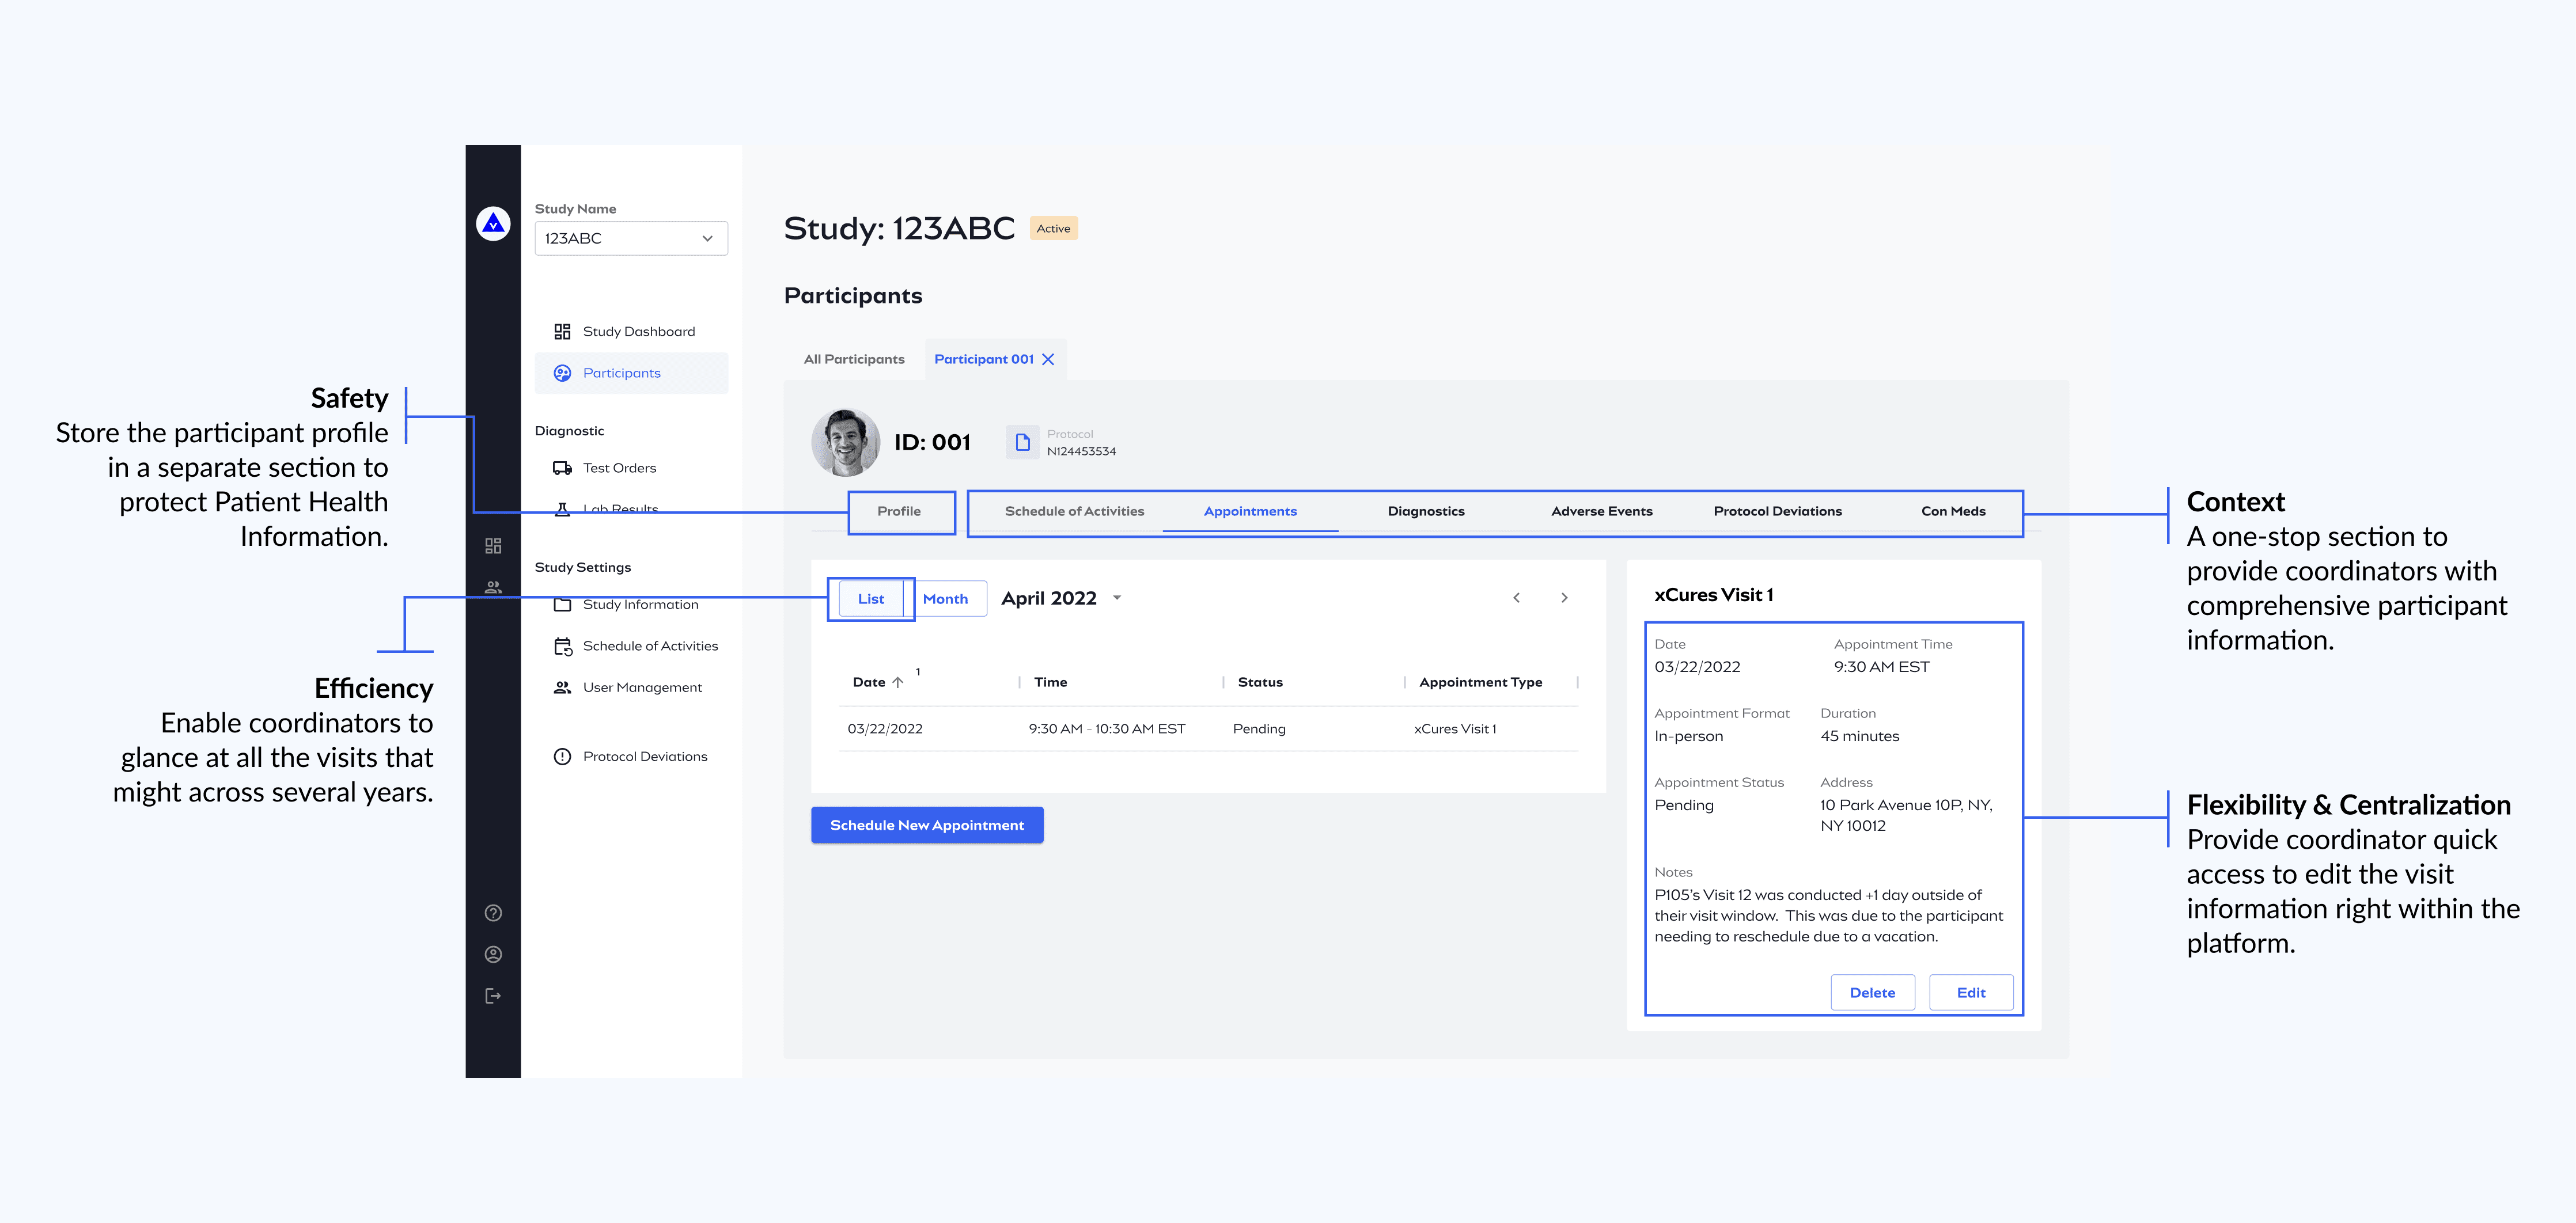The height and width of the screenshot is (1223, 2576).
Task: Click the participant profile photo
Action: [845, 442]
